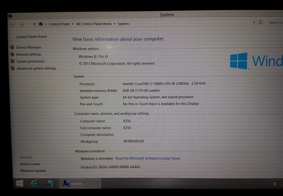Click the 8.00 GB installed memory value
This screenshot has width=283, height=196.
coord(141,91)
